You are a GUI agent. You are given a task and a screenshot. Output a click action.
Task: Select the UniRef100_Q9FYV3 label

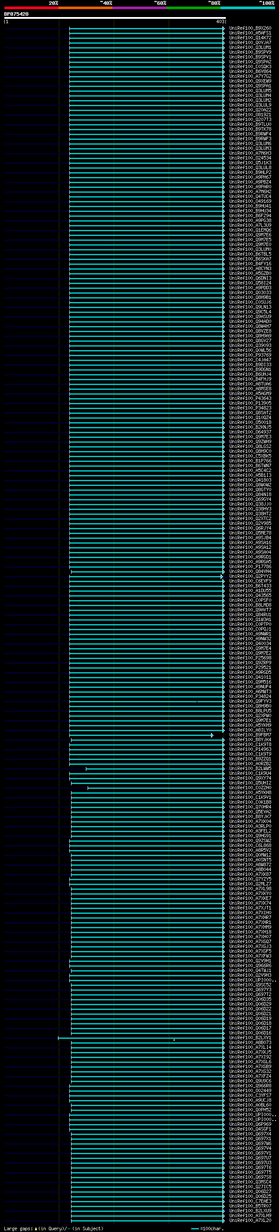[250, 701]
